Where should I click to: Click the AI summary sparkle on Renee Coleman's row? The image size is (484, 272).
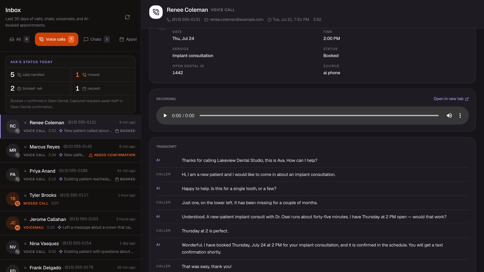[x=61, y=131]
